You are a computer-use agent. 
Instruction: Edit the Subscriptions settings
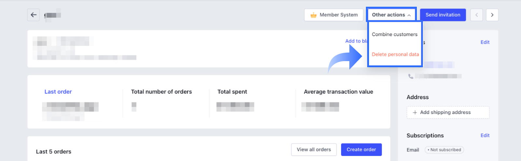(x=485, y=135)
